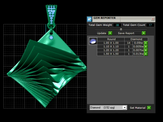Click the Set Material button label
Image resolution: width=163 pixels, height=122 pixels.
coord(138,108)
